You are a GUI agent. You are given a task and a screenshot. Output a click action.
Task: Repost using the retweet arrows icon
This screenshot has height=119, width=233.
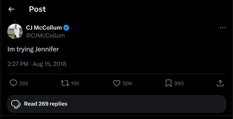[65, 83]
